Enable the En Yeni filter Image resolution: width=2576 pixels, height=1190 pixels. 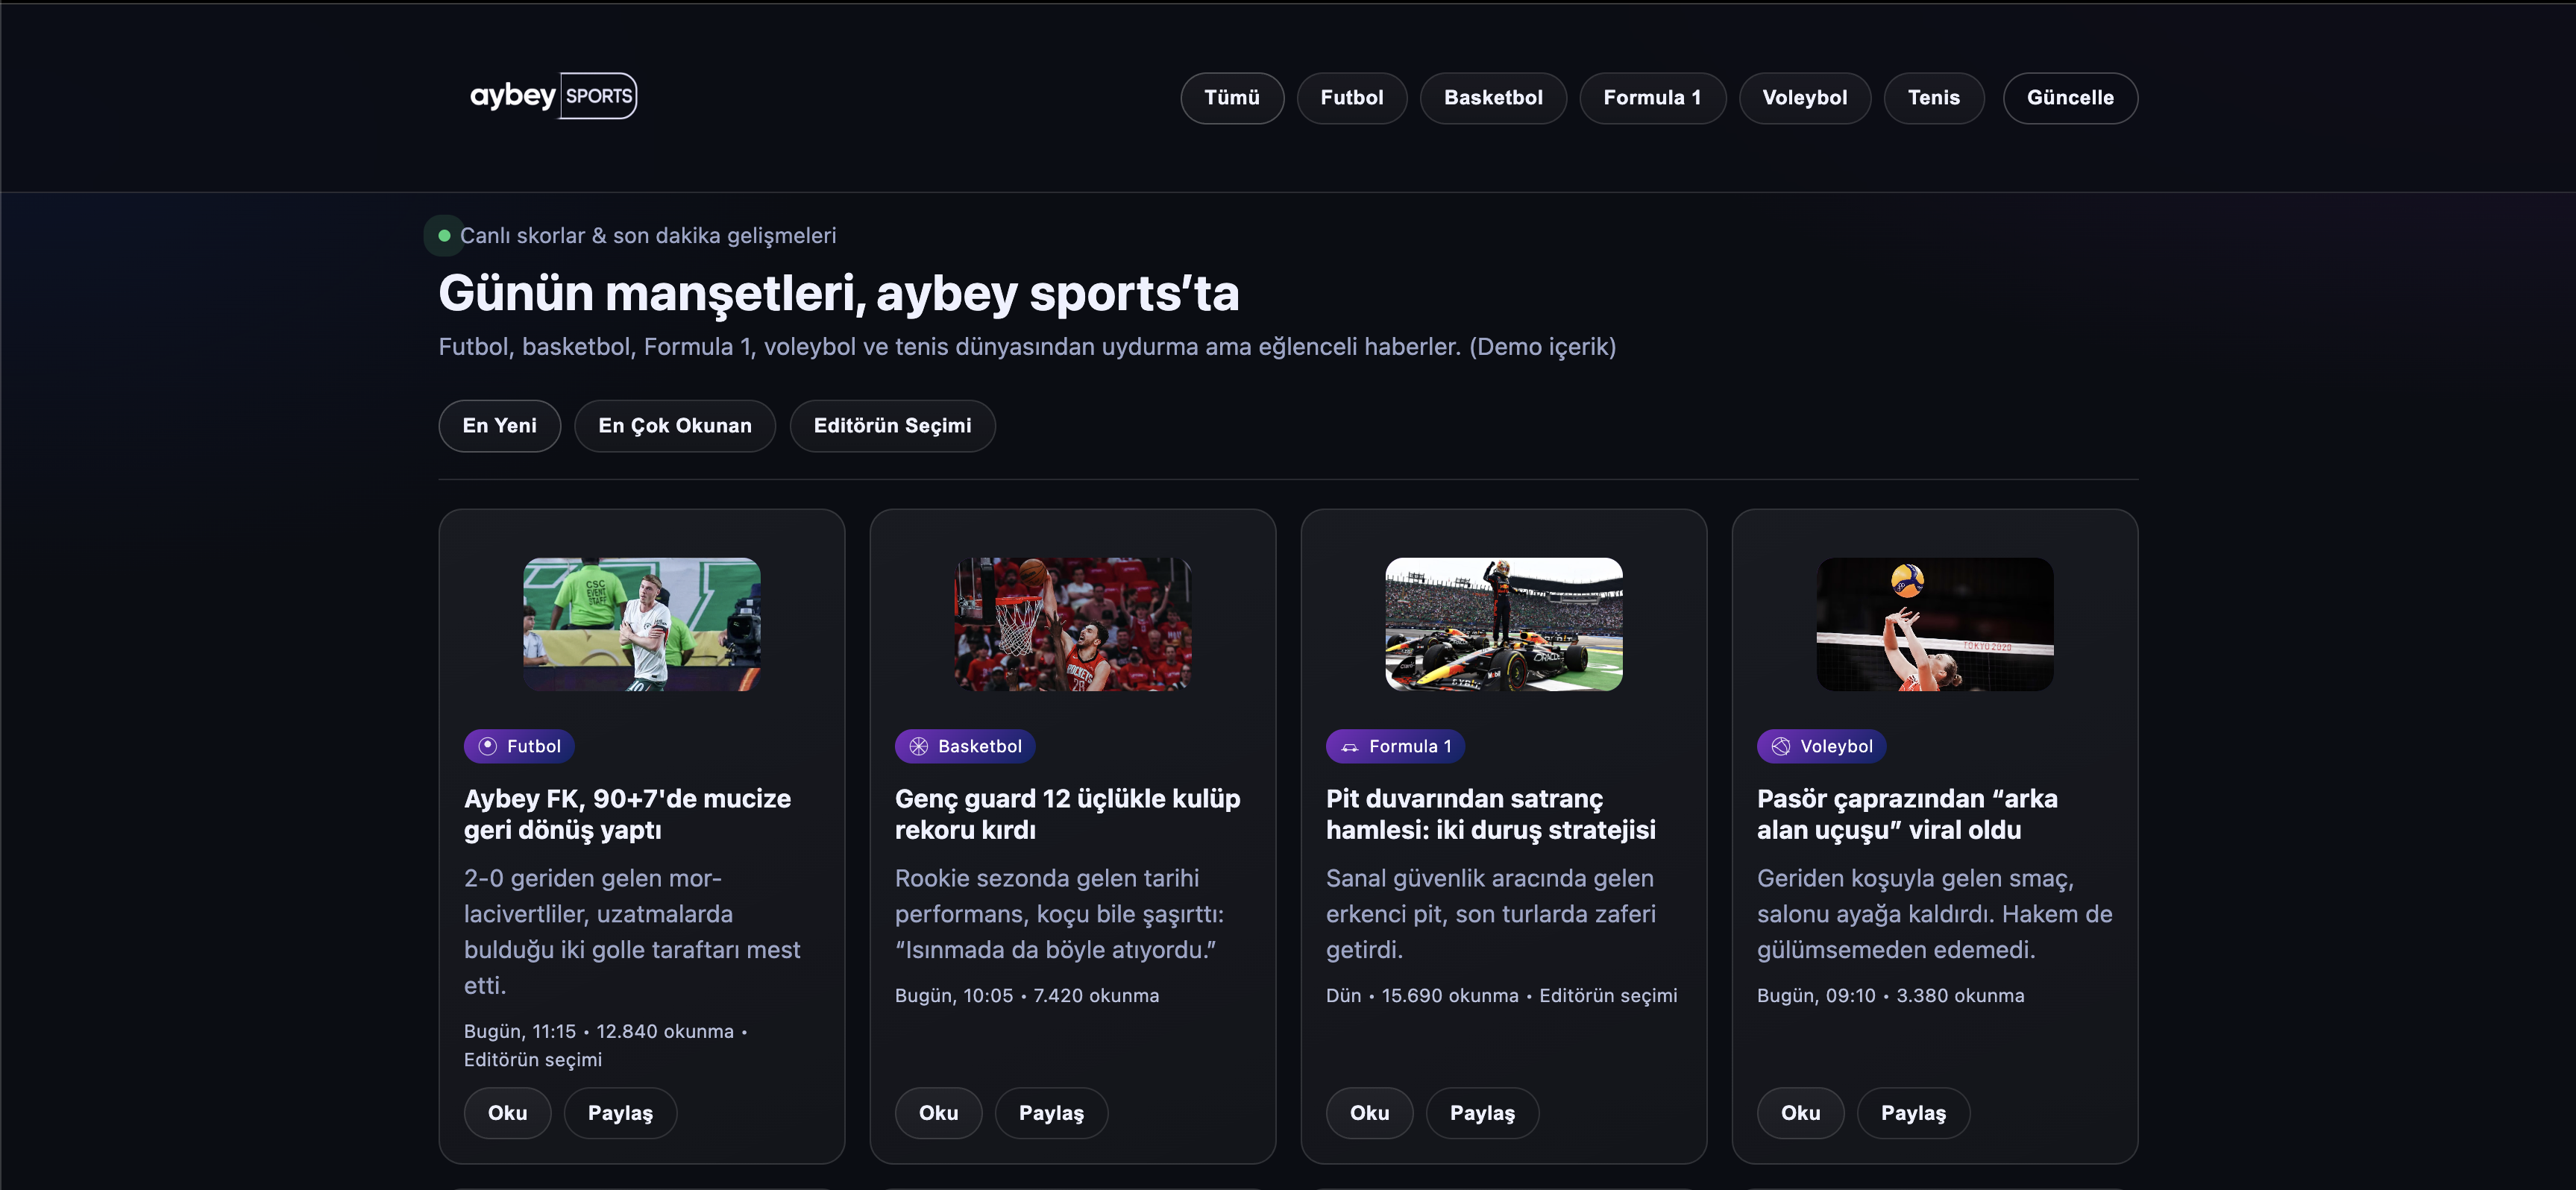click(x=499, y=425)
